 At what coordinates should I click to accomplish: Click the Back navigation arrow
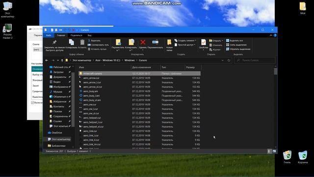47,60
